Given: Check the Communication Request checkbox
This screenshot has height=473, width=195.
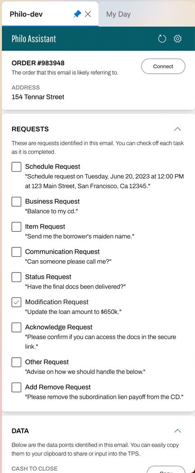Looking at the screenshot, I should (16, 252).
